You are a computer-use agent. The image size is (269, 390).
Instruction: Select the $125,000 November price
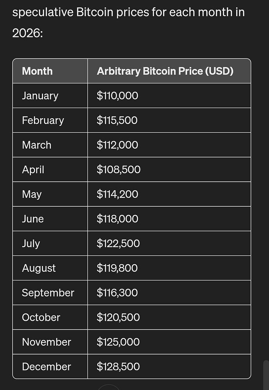(x=118, y=342)
